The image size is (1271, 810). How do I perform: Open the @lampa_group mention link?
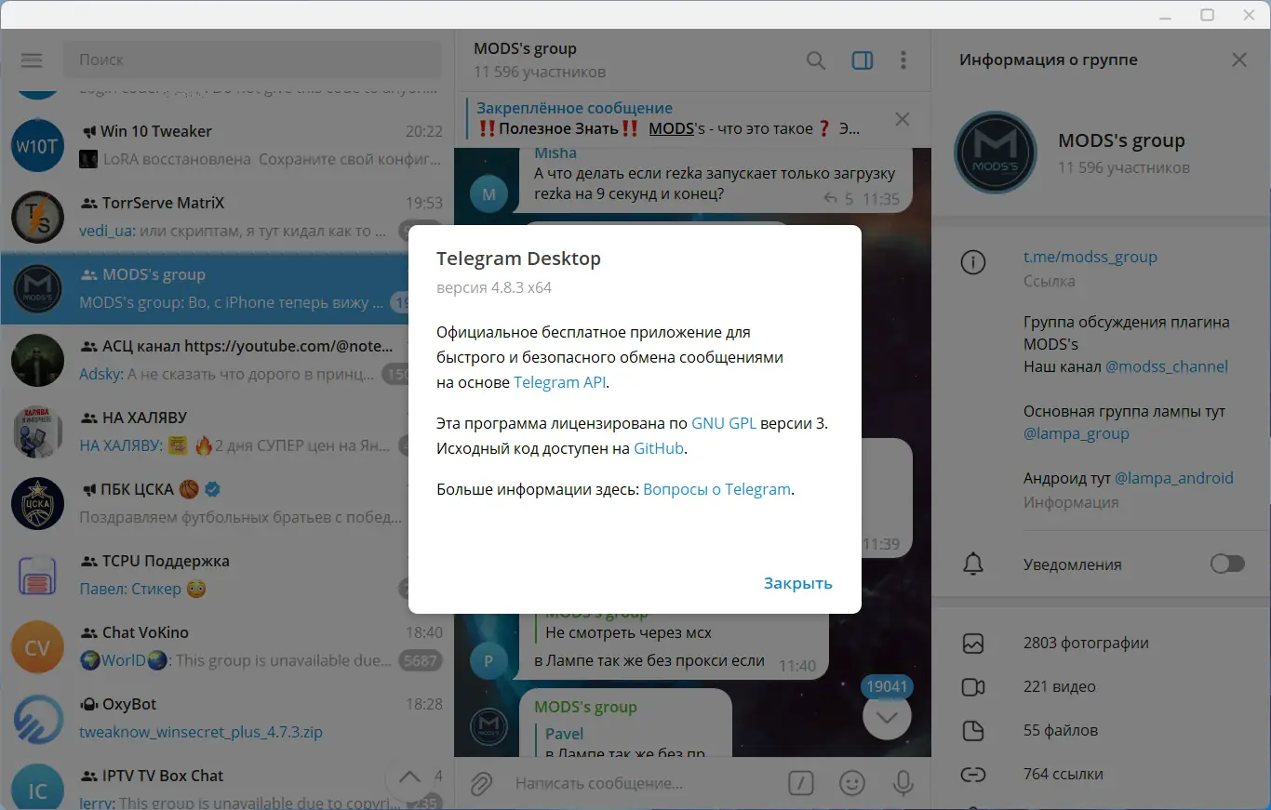[x=1077, y=433]
